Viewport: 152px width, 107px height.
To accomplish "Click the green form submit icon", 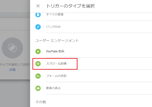I will point(38,76).
